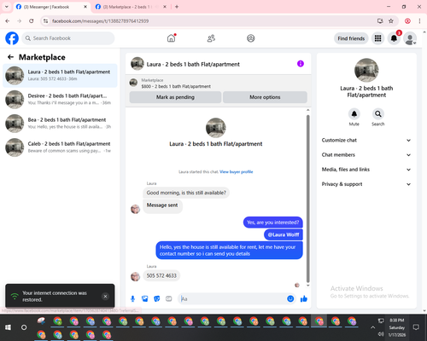Open a new Chrome tab

[177, 7]
